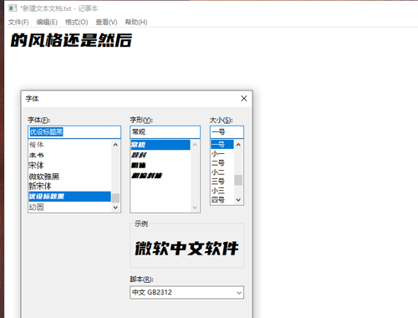418x318 pixels.
Task: Click the size list scrollbar thumb
Action: pos(238,180)
